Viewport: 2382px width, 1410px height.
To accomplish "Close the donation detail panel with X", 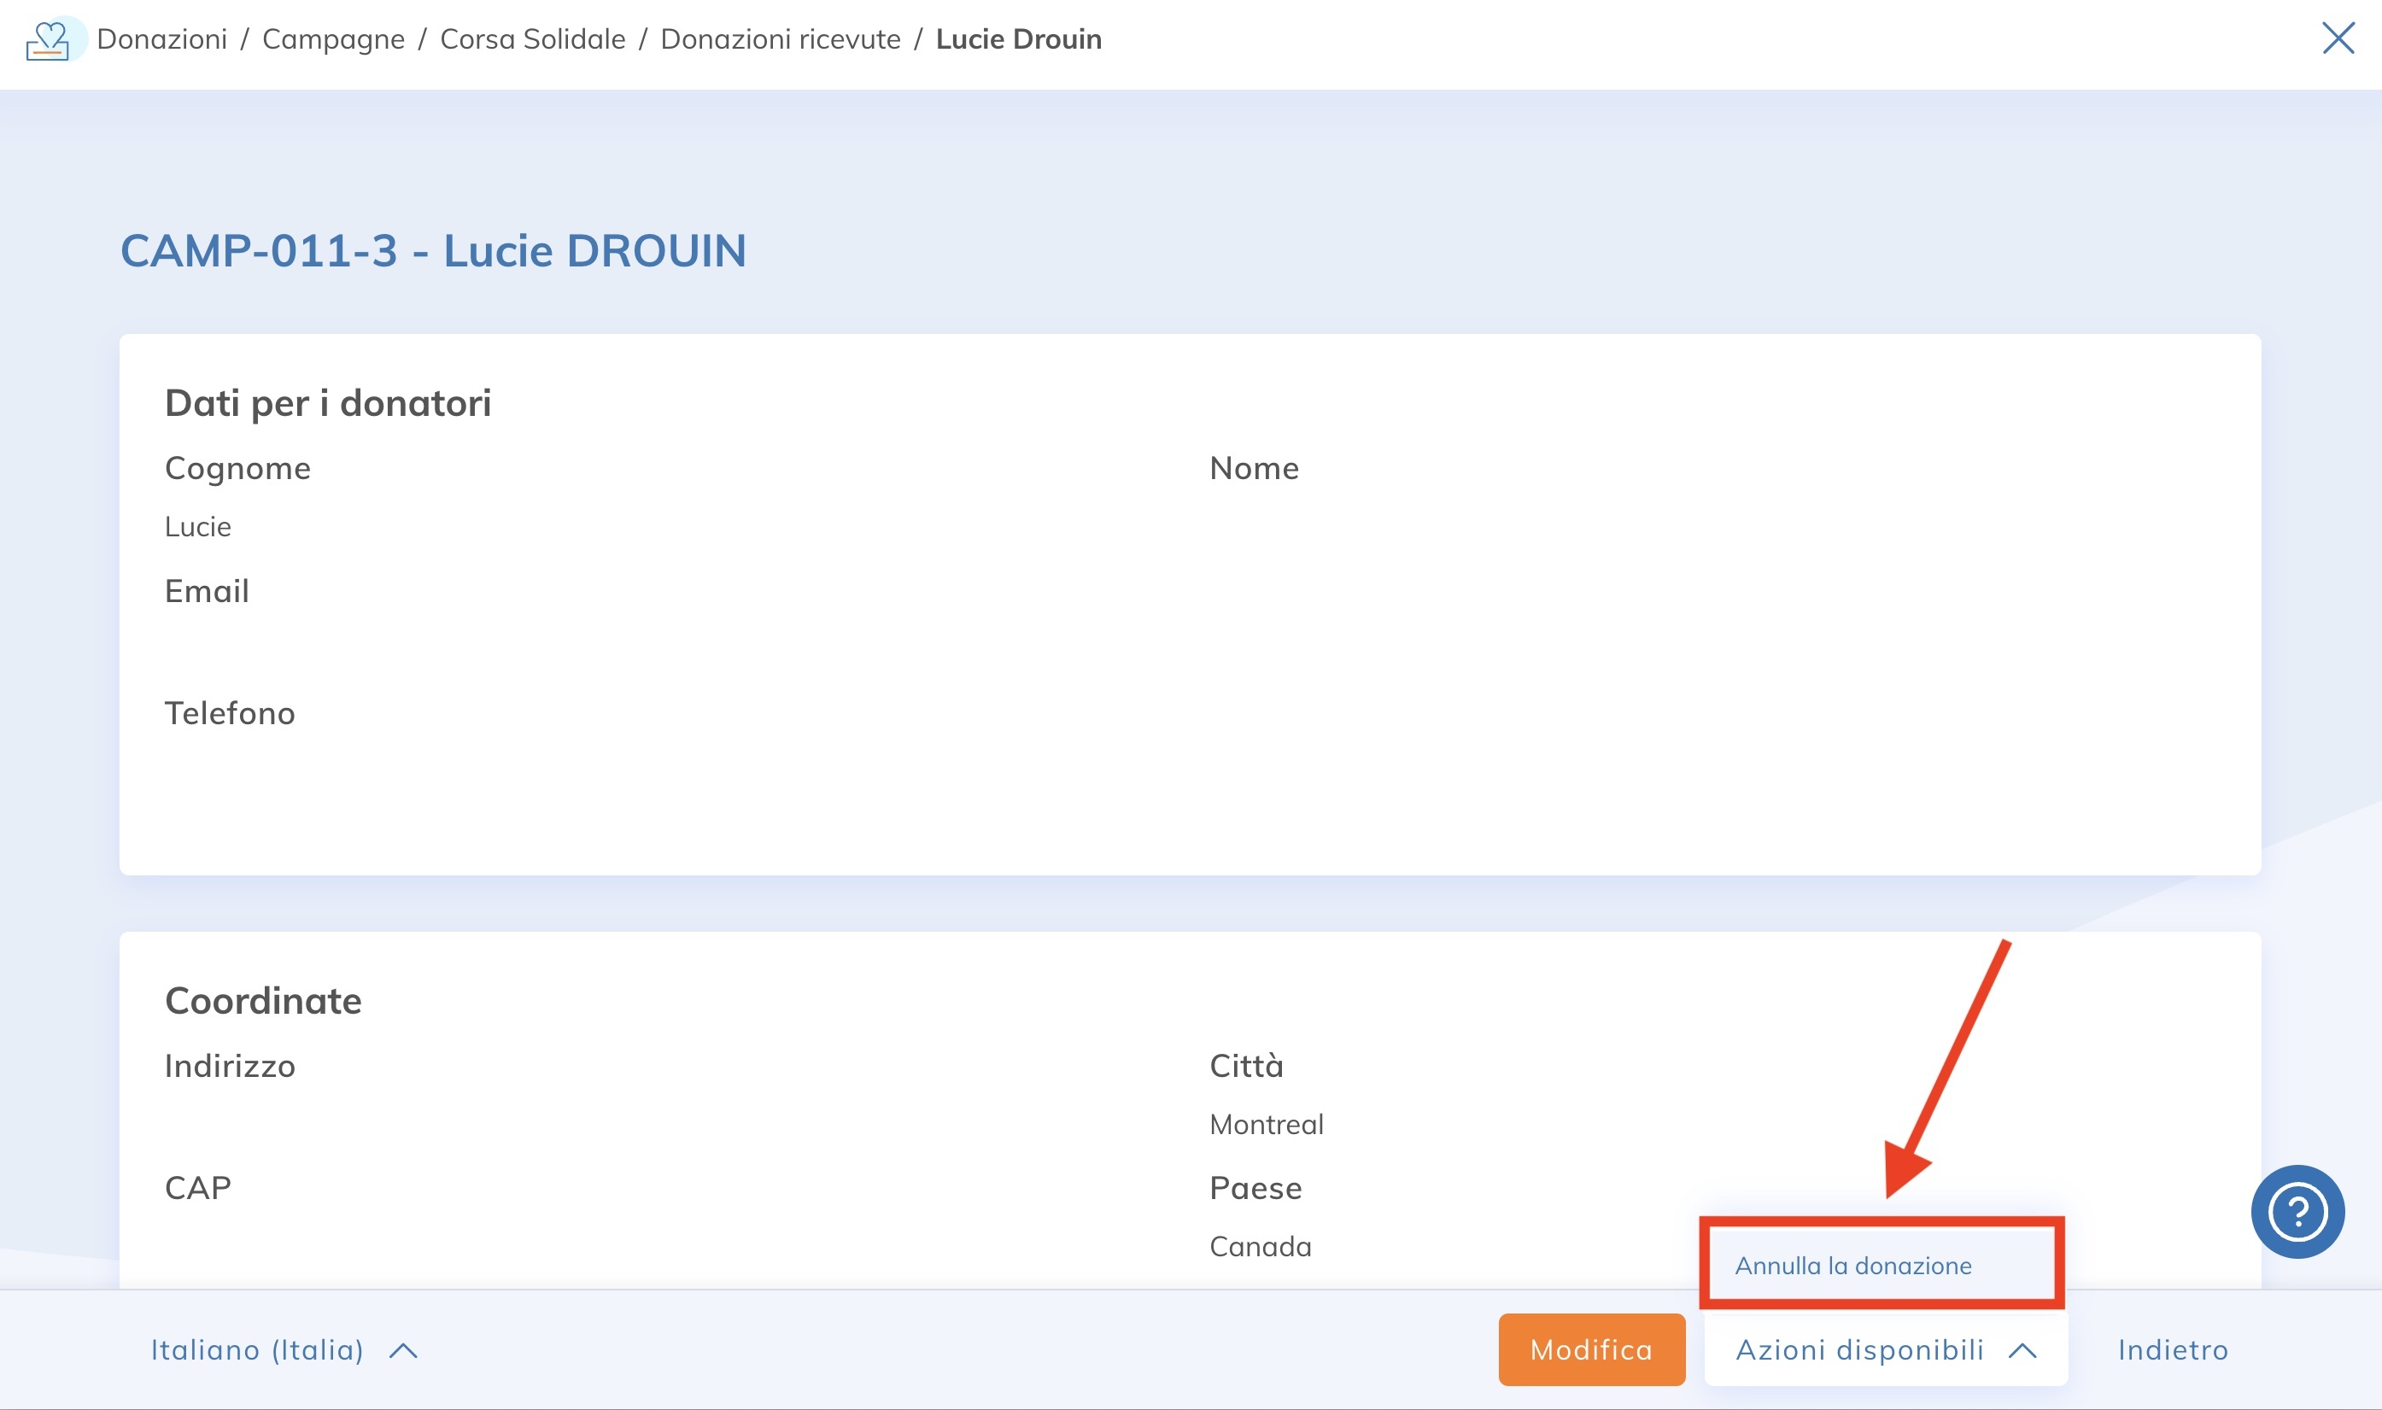I will click(x=2338, y=39).
